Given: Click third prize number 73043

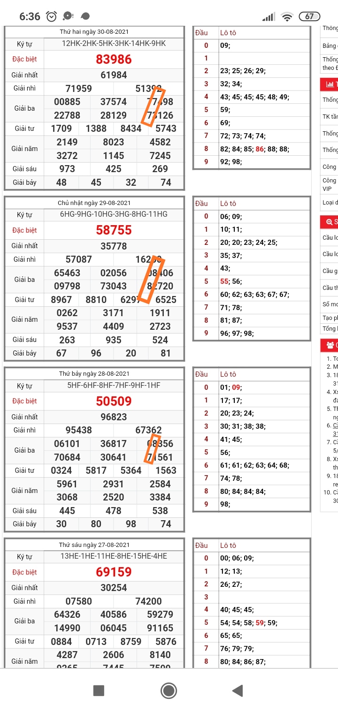Looking at the screenshot, I should tap(114, 286).
